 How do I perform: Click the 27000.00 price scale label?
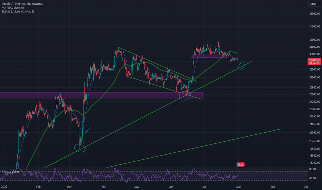click(x=315, y=77)
